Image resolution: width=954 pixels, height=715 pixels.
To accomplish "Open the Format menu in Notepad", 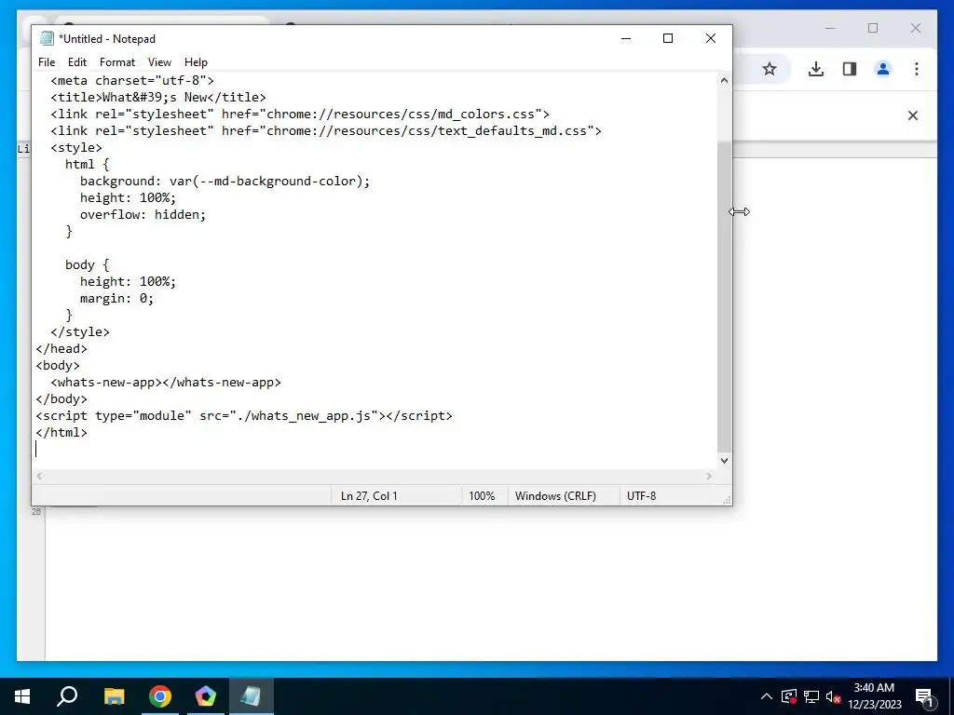I will 116,62.
